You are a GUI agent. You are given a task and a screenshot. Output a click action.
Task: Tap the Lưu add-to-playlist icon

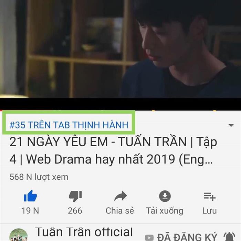209,197
